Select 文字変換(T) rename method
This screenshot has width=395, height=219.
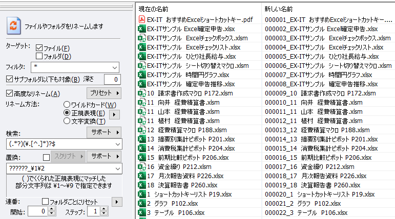coord(67,121)
